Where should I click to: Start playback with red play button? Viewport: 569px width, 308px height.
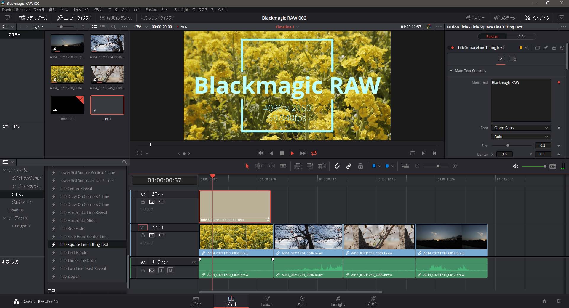(292, 153)
